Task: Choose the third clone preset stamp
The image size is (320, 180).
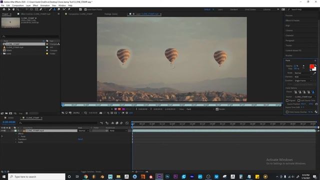Action: [x=304, y=92]
